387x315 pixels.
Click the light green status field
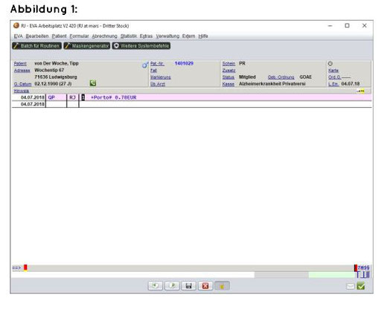click(332, 275)
